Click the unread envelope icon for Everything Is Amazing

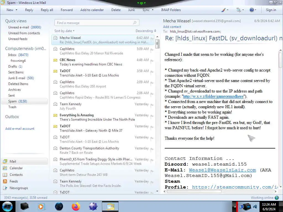[55, 115]
